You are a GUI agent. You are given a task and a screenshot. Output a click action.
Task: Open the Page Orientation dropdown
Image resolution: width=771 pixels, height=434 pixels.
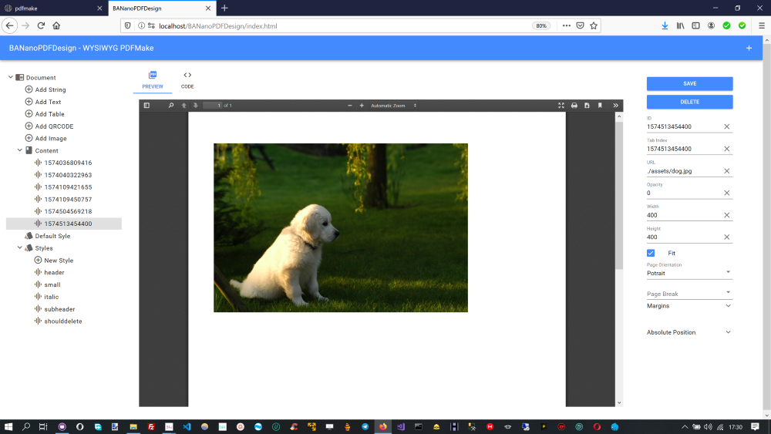(x=689, y=273)
